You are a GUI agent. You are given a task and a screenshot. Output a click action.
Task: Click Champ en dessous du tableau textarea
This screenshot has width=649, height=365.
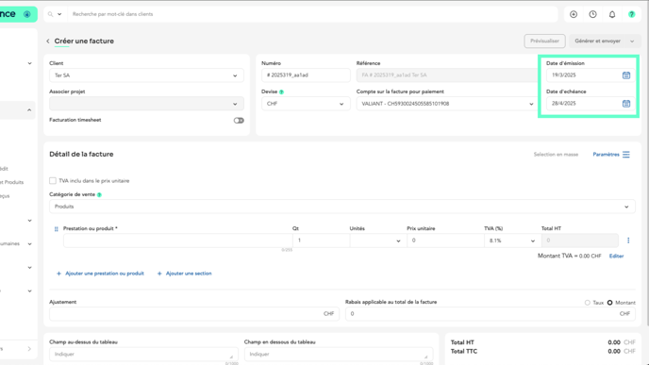click(x=339, y=355)
